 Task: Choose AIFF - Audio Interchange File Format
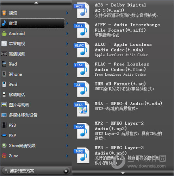(x=127, y=30)
